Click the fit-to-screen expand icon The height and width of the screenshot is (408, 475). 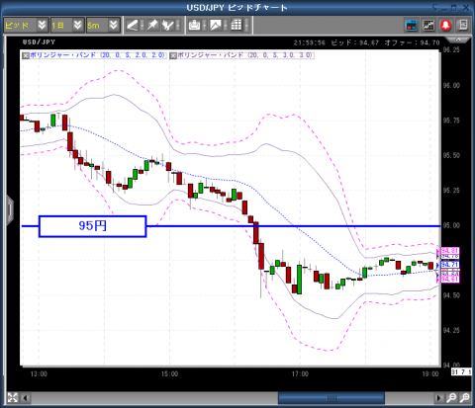(12, 398)
